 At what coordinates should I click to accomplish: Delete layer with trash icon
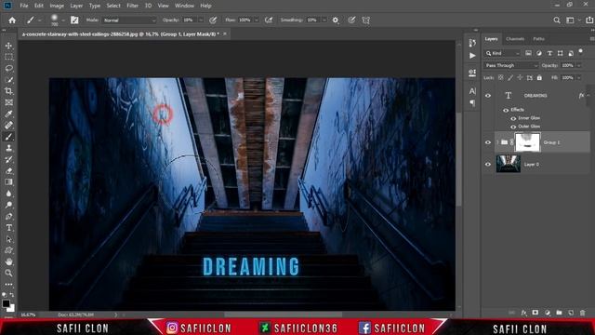tap(583, 313)
